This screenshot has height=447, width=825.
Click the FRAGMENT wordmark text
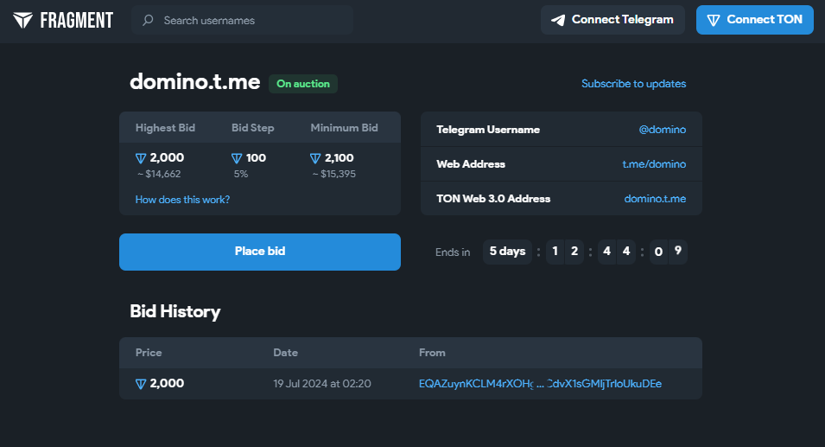77,21
